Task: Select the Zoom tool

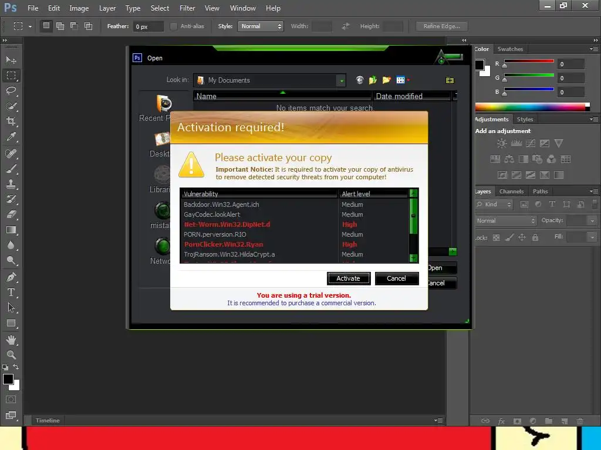Action: 11,354
